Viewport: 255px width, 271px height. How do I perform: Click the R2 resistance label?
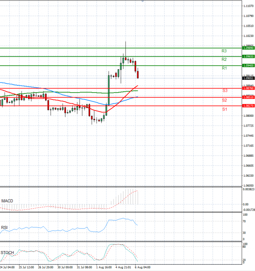pos(224,59)
